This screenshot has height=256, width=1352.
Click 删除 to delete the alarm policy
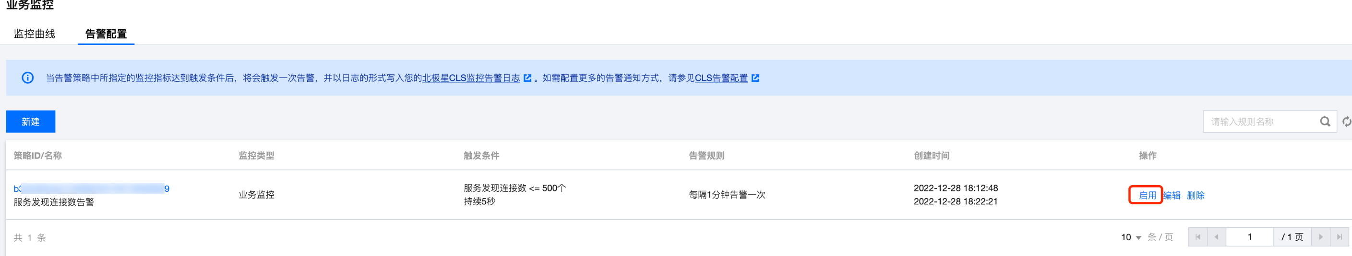[x=1196, y=195]
